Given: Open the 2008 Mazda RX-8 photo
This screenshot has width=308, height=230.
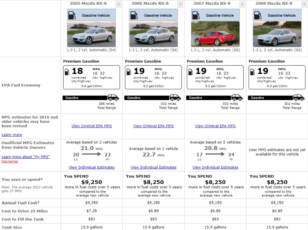Looking at the screenshot, I should 277,34.
